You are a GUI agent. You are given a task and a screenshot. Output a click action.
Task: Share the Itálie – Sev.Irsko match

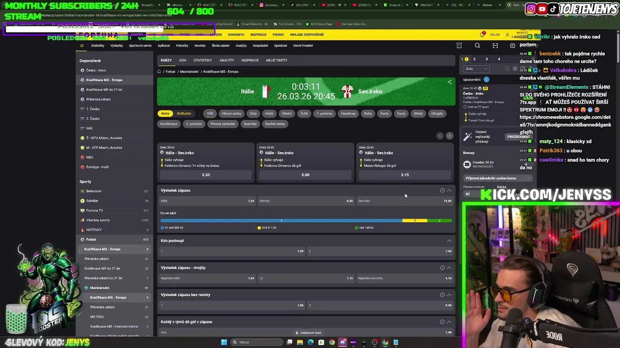click(x=449, y=82)
